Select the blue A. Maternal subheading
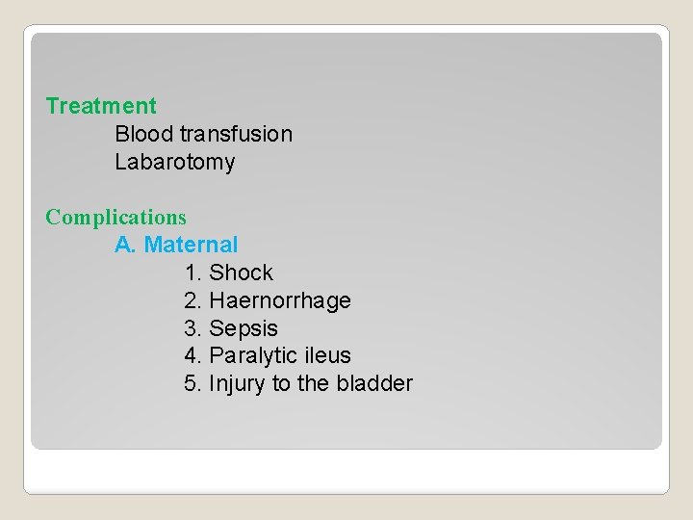This screenshot has width=693, height=520. point(176,245)
